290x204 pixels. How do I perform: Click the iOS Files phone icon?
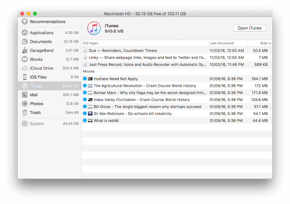(25, 77)
